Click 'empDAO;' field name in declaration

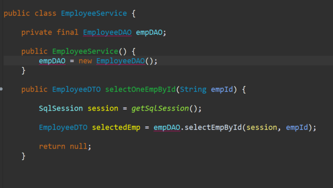(151, 33)
